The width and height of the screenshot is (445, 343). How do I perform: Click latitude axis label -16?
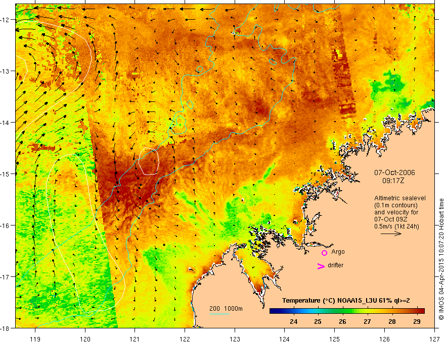(5, 225)
